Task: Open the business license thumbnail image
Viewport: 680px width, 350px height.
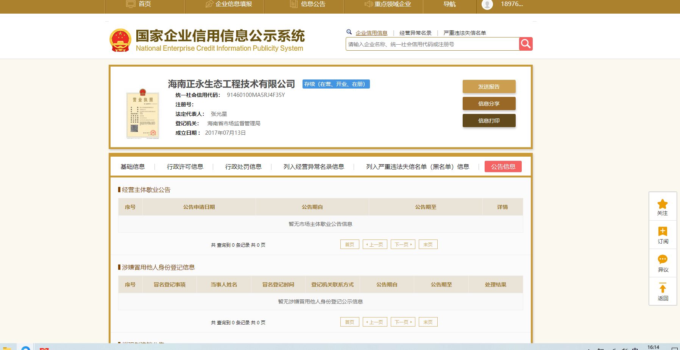Action: coord(143,114)
